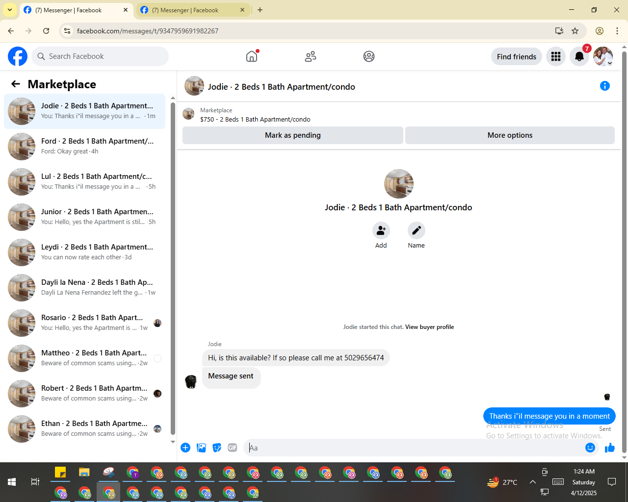628x502 pixels.
Task: Go back using the Marketplace back arrow
Action: click(x=16, y=84)
